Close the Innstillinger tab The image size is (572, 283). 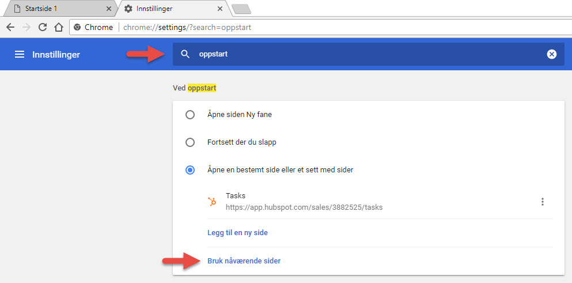[x=218, y=9]
